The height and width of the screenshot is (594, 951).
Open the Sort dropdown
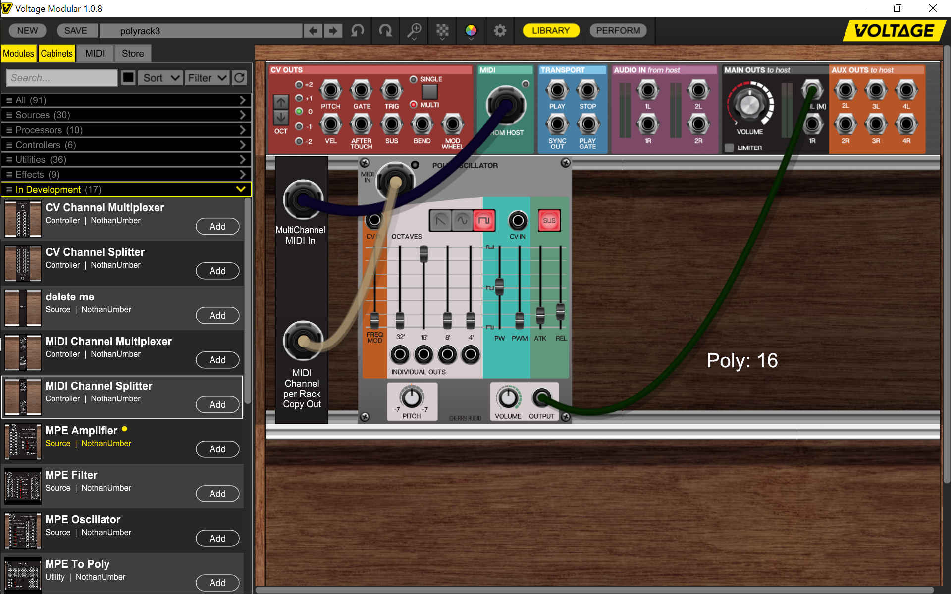tap(160, 78)
